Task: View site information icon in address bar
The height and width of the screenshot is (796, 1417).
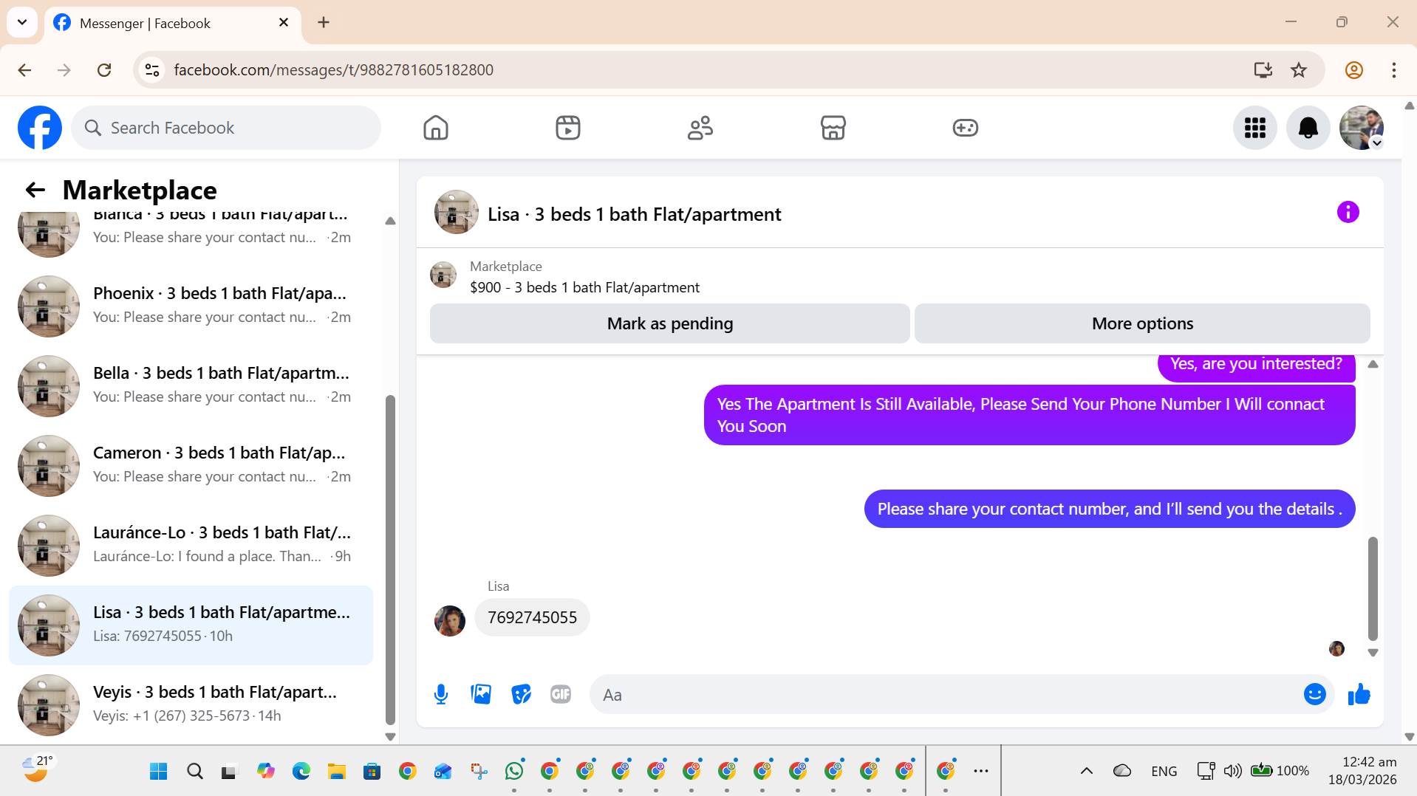Action: (x=152, y=70)
